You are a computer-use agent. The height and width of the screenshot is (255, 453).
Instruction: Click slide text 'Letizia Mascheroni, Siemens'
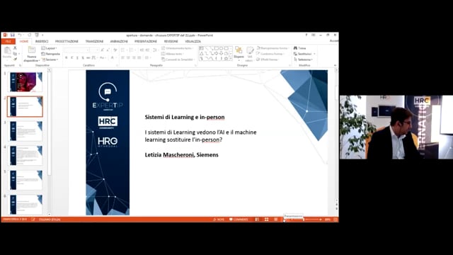[x=181, y=155]
